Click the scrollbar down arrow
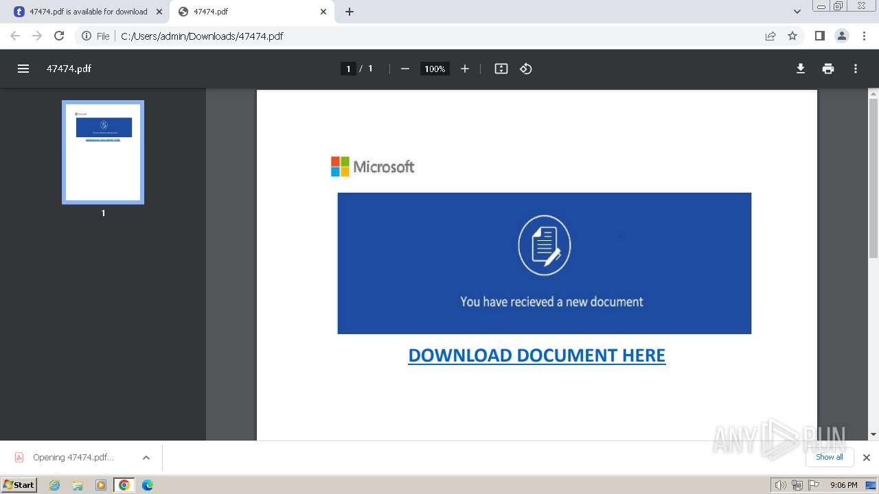 click(874, 434)
